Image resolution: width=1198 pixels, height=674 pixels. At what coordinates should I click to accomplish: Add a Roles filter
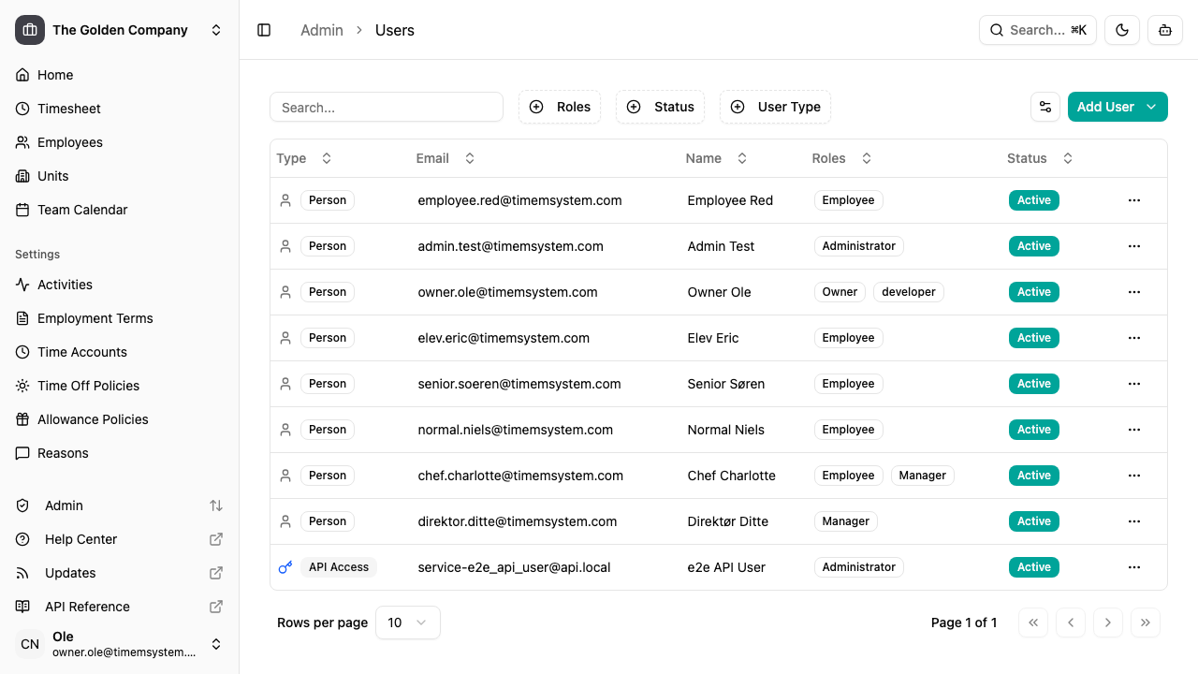[x=560, y=107]
